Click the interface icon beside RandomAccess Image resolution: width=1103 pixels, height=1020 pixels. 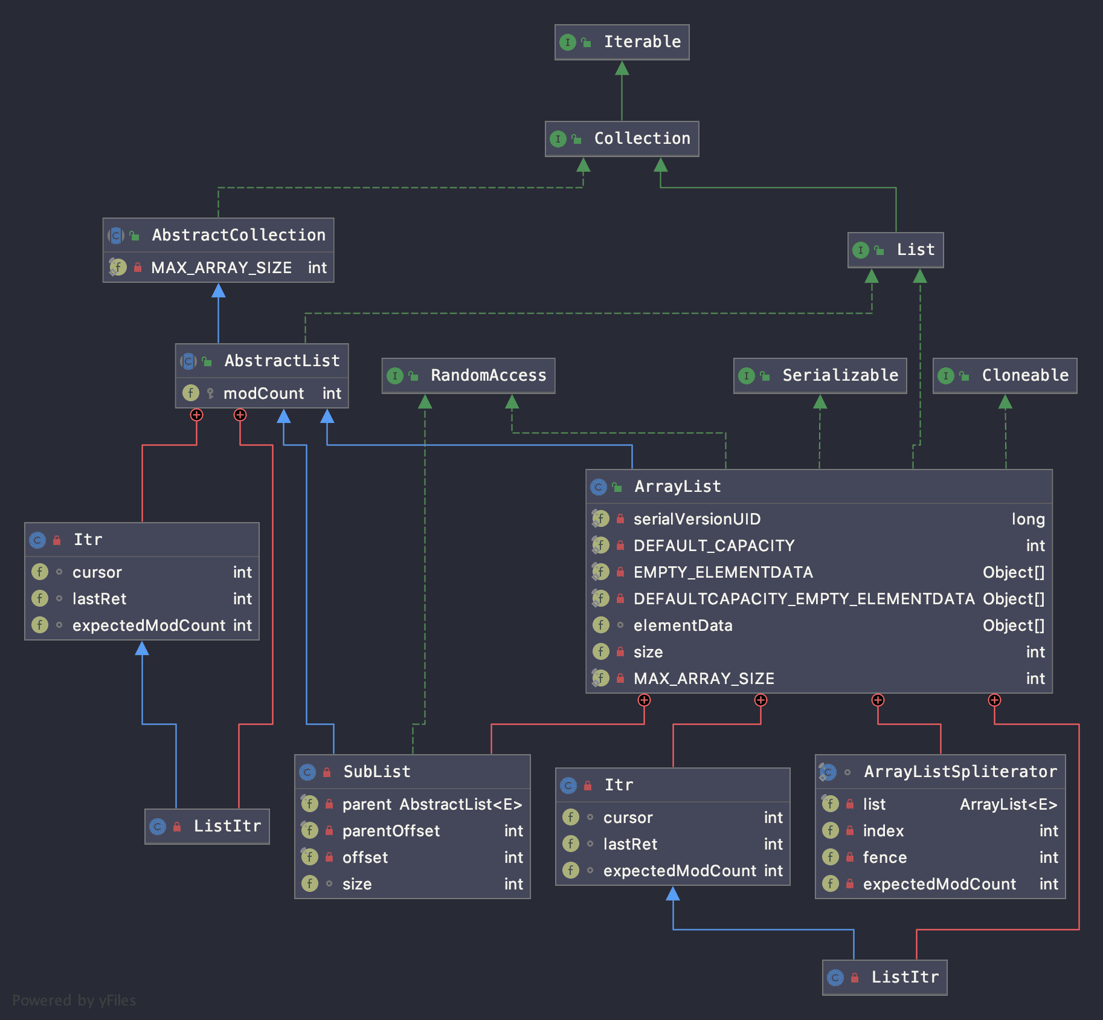point(394,376)
